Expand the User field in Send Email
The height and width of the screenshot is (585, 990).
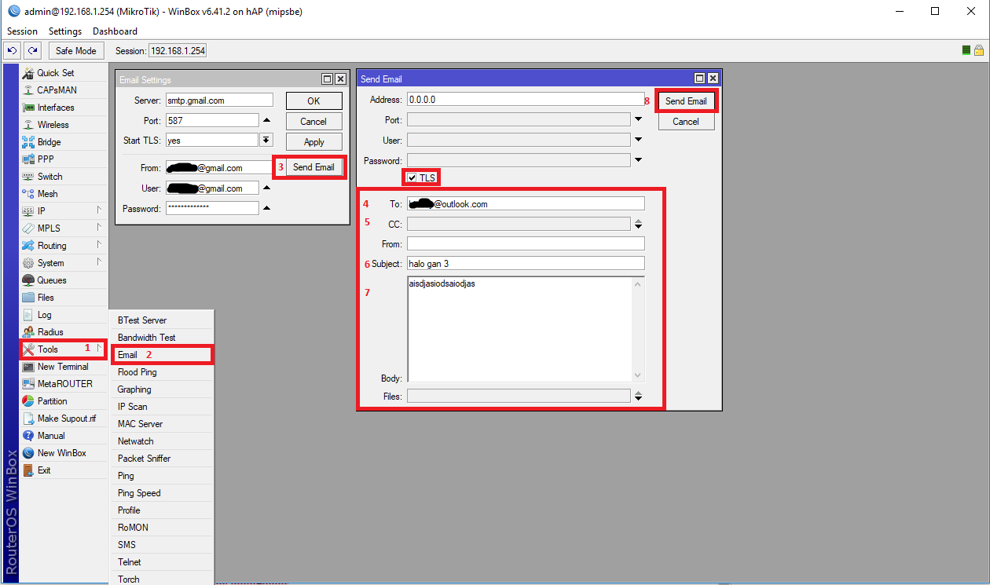638,141
